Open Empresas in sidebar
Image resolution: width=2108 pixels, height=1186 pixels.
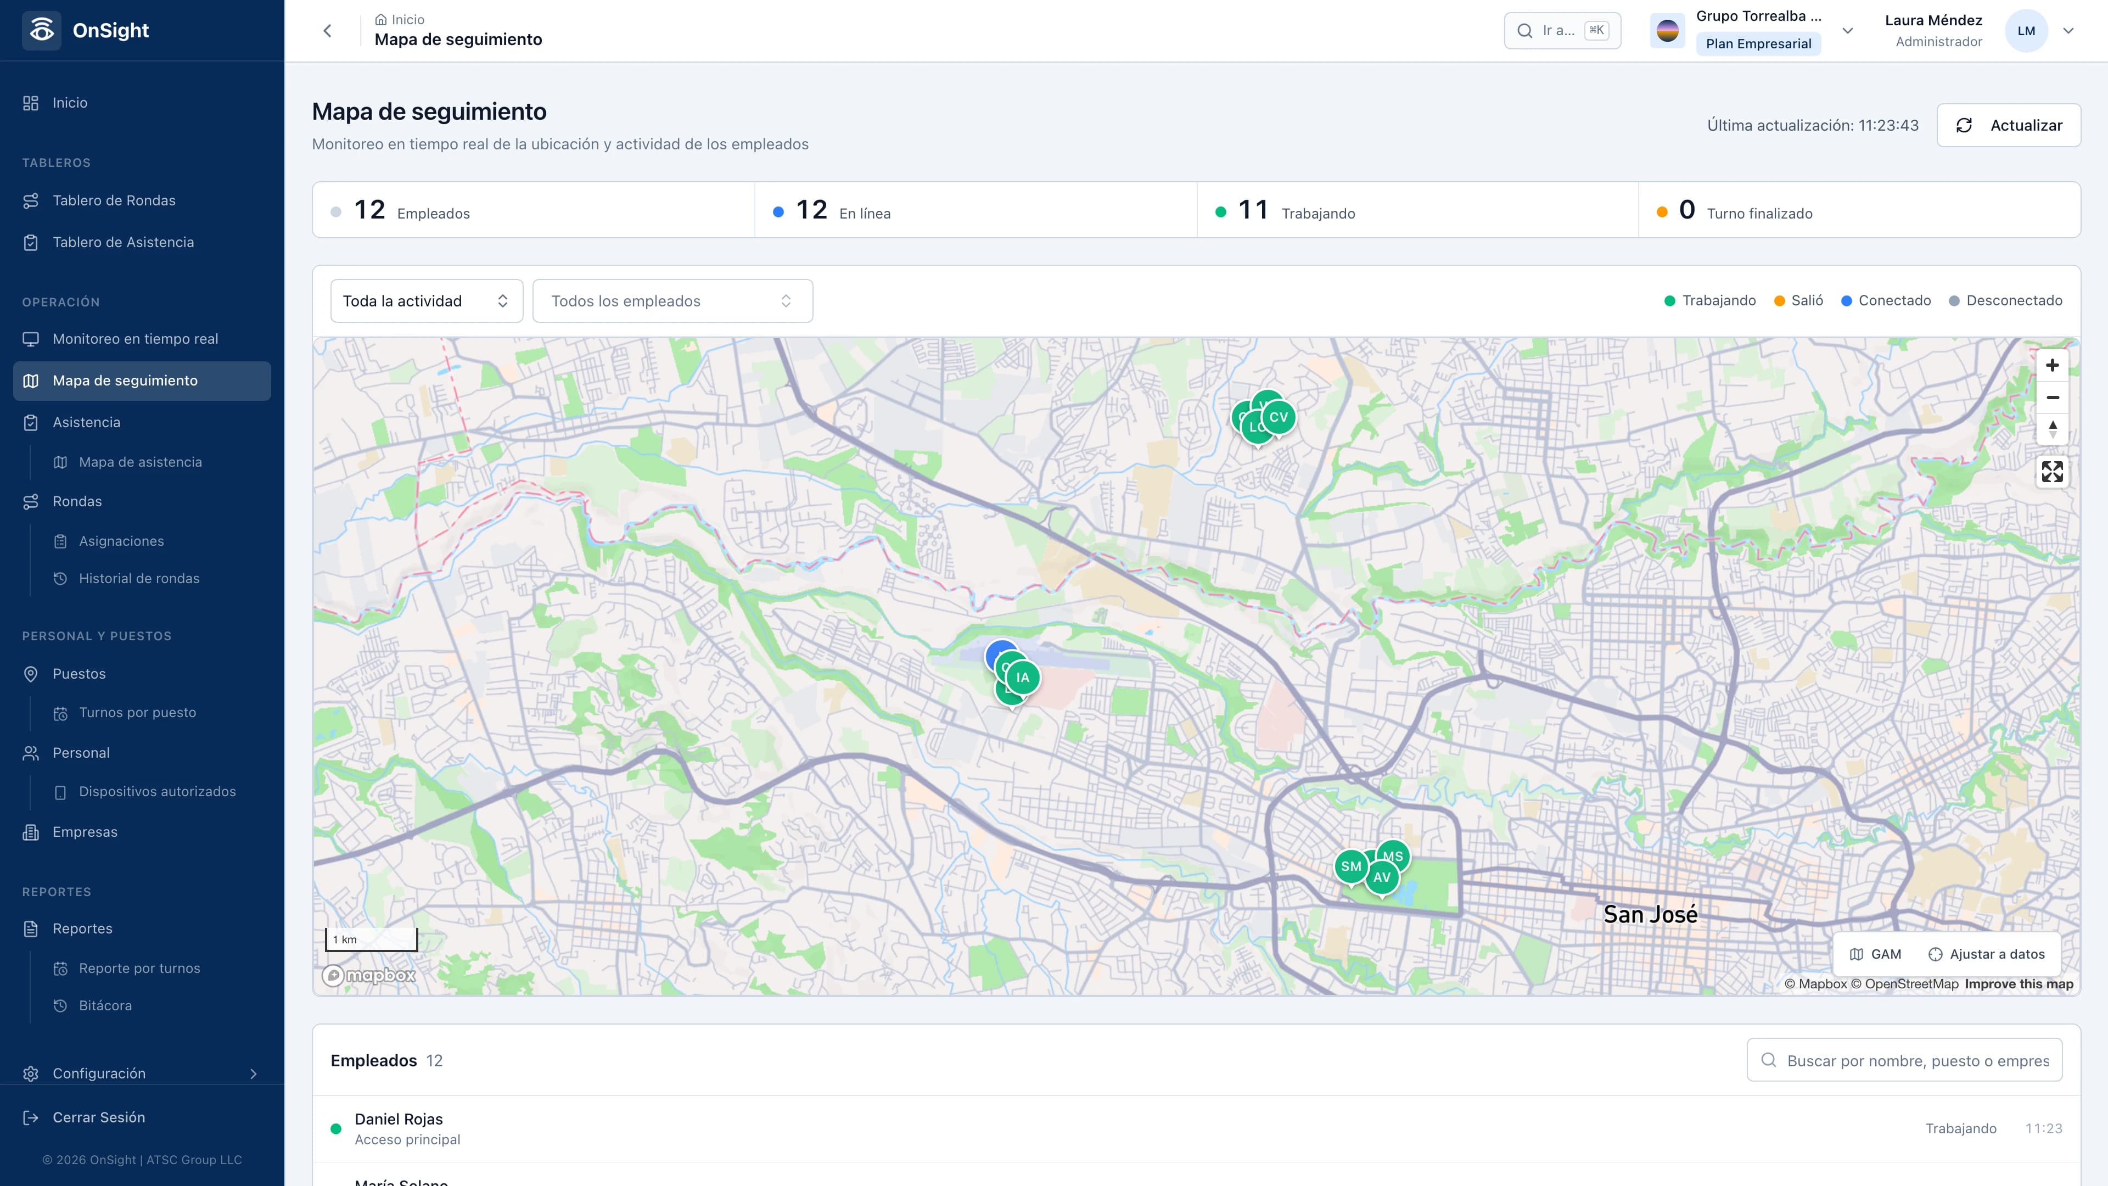coord(142,832)
